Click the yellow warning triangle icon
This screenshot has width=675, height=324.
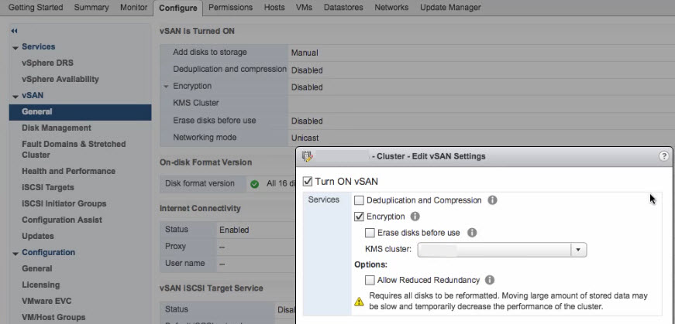click(359, 302)
